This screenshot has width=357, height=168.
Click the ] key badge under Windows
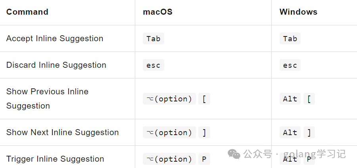309,132
